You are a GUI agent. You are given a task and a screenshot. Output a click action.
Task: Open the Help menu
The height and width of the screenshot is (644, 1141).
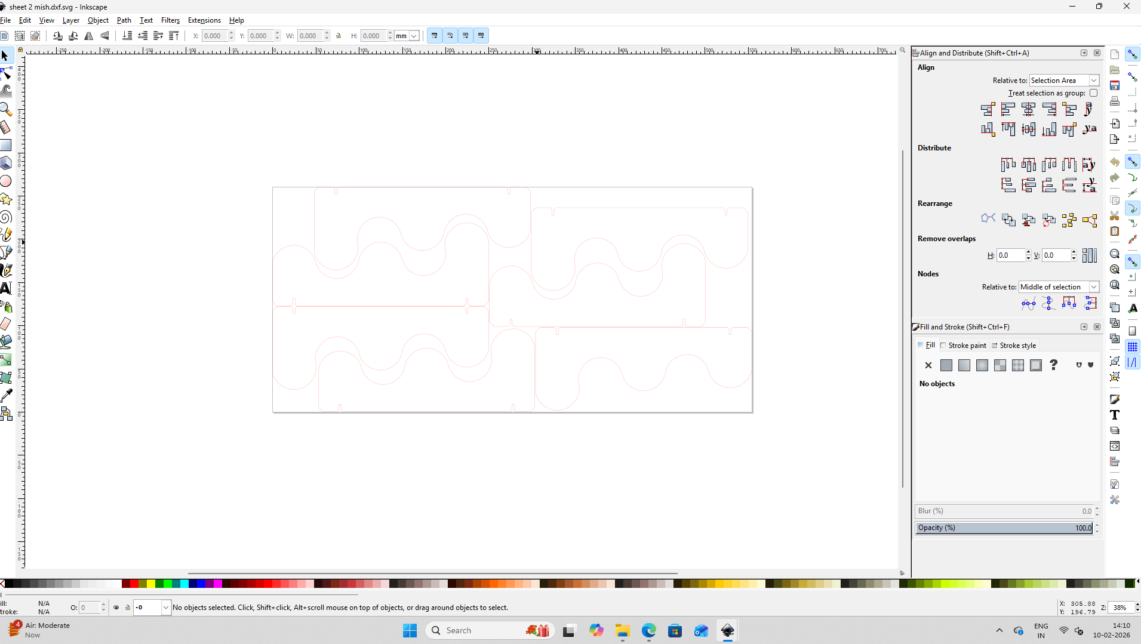236,20
